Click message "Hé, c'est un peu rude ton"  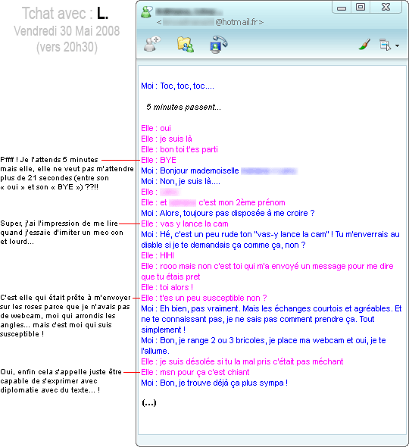(x=270, y=239)
